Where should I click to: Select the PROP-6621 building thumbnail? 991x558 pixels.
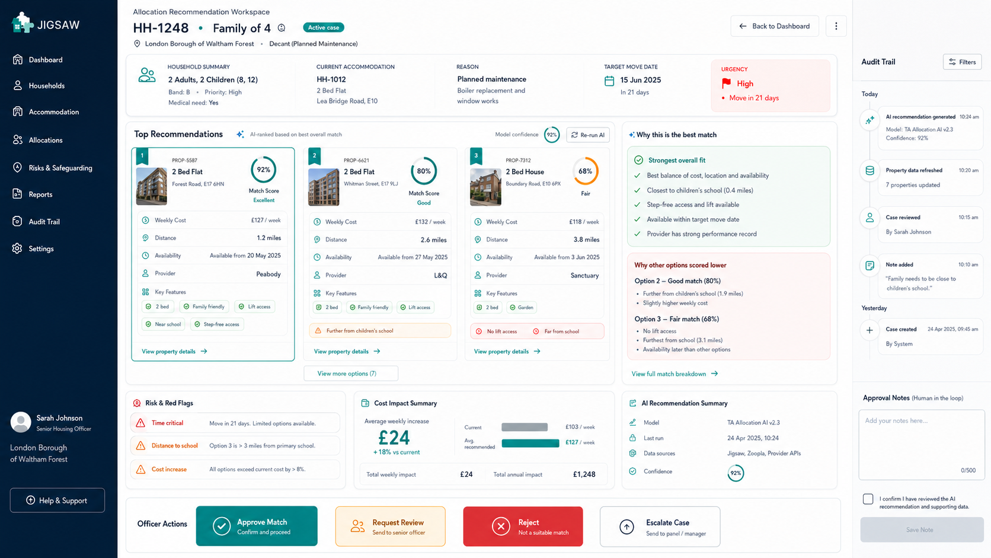click(x=324, y=187)
